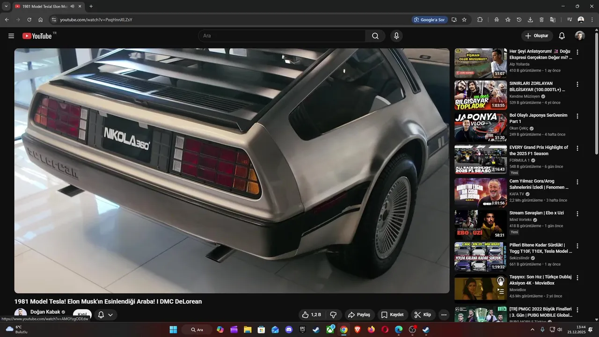Click the Oluştur create button
Image resolution: width=599 pixels, height=337 pixels.
tap(537, 36)
